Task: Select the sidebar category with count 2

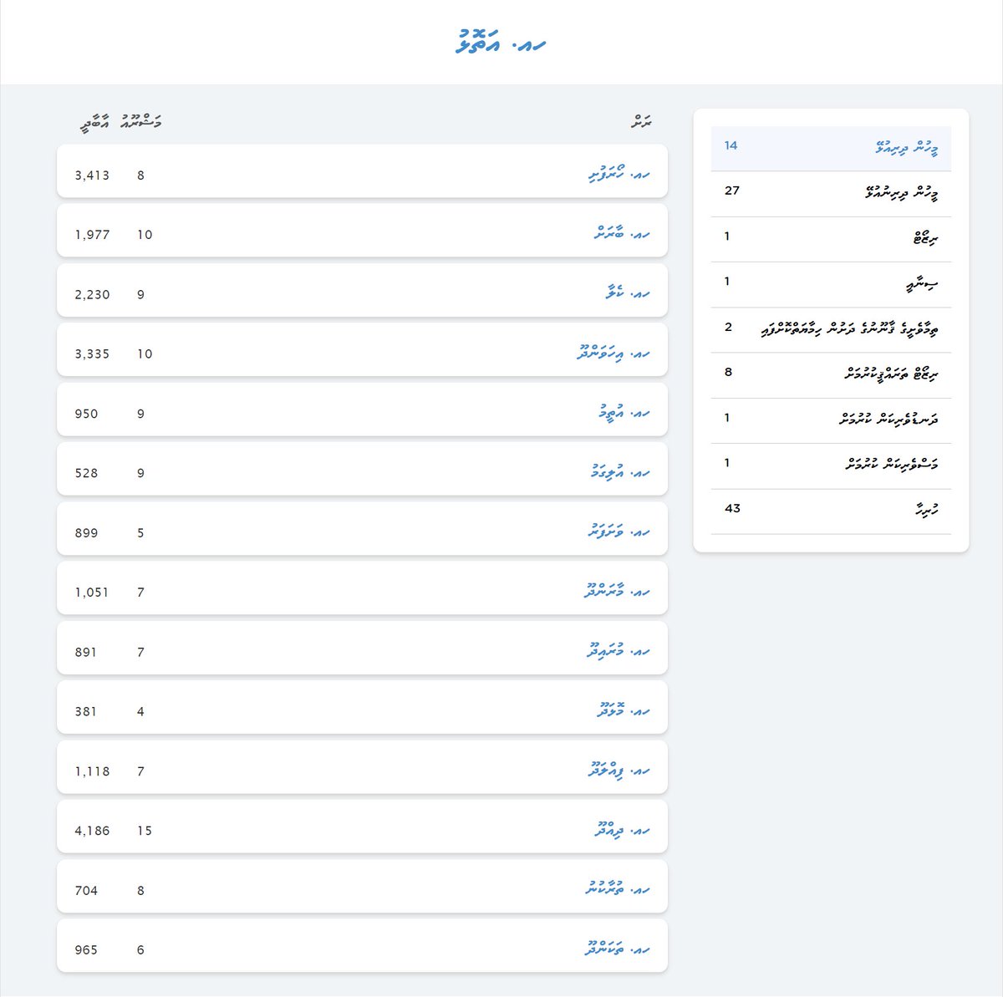Action: (x=831, y=330)
